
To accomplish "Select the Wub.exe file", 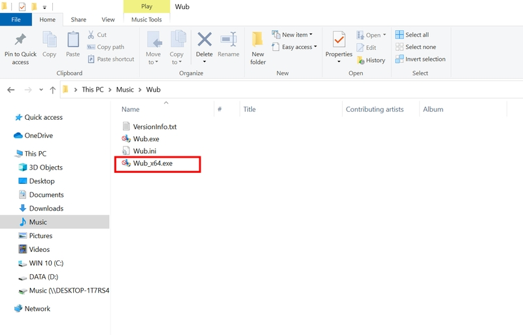I will point(141,139).
